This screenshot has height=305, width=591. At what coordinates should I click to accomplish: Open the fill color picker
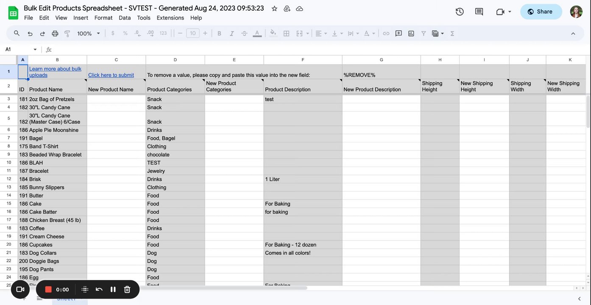tap(273, 33)
